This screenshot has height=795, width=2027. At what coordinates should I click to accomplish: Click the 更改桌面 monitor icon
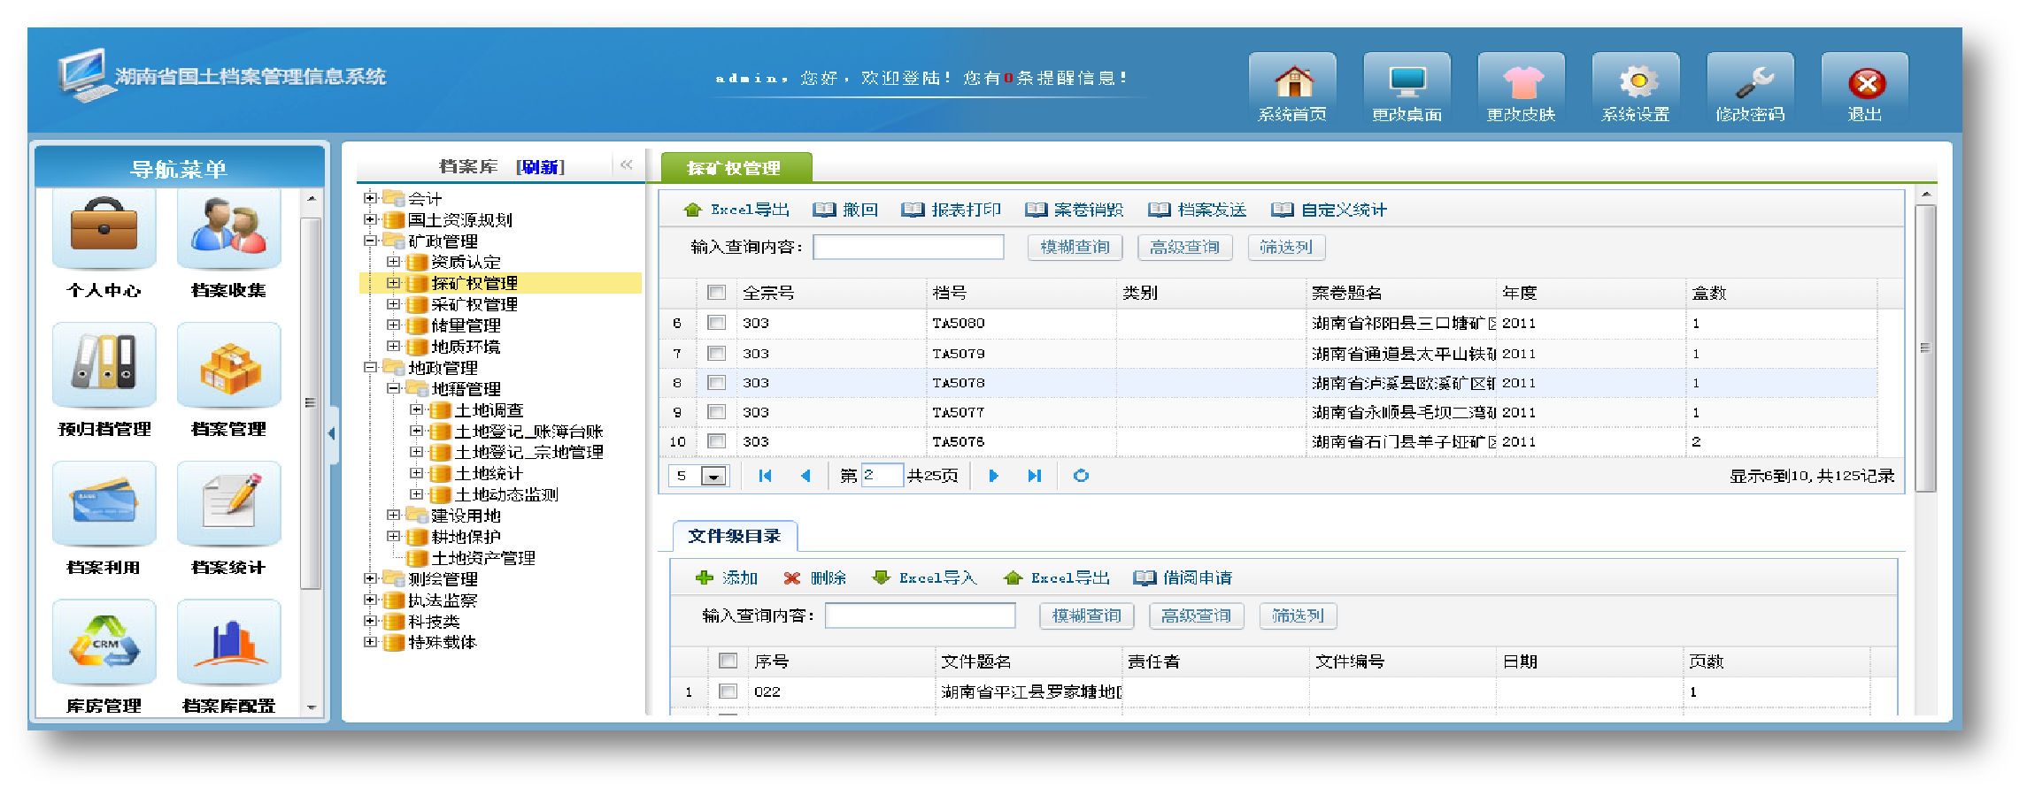[1407, 81]
